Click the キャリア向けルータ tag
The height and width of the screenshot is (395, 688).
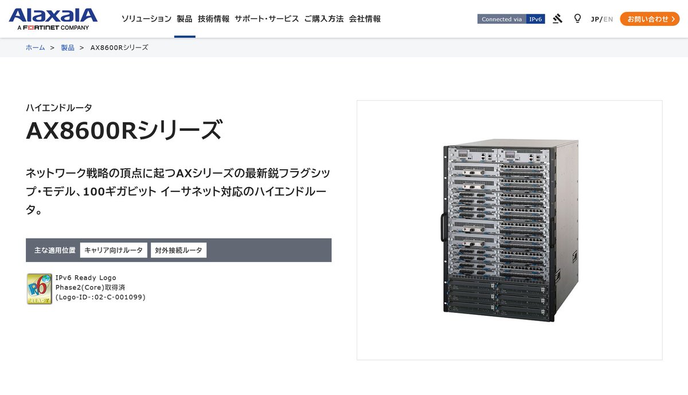click(x=114, y=250)
